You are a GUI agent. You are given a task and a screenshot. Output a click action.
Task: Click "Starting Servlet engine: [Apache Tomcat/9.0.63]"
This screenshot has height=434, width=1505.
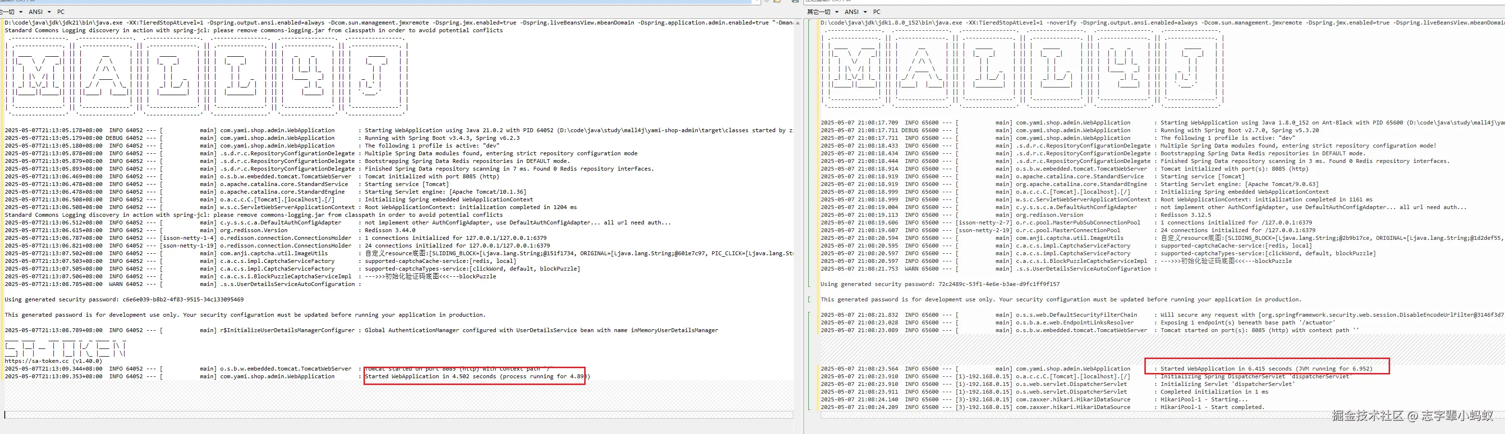point(1239,184)
